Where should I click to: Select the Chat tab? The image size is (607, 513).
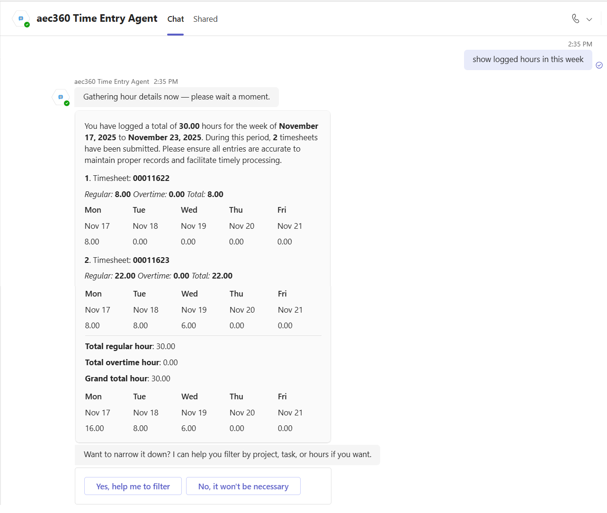coord(175,19)
